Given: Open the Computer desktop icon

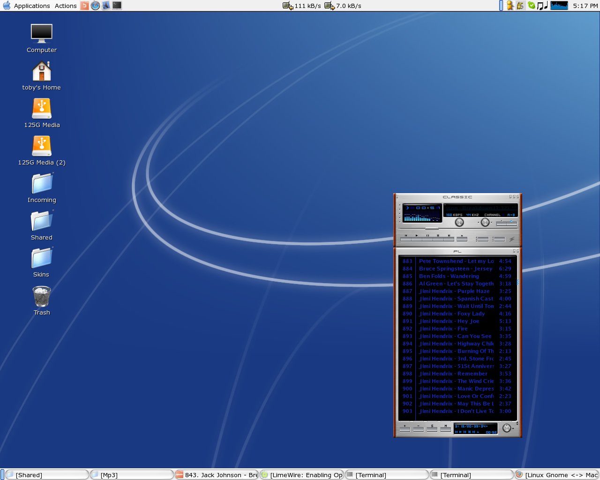Looking at the screenshot, I should pos(41,38).
